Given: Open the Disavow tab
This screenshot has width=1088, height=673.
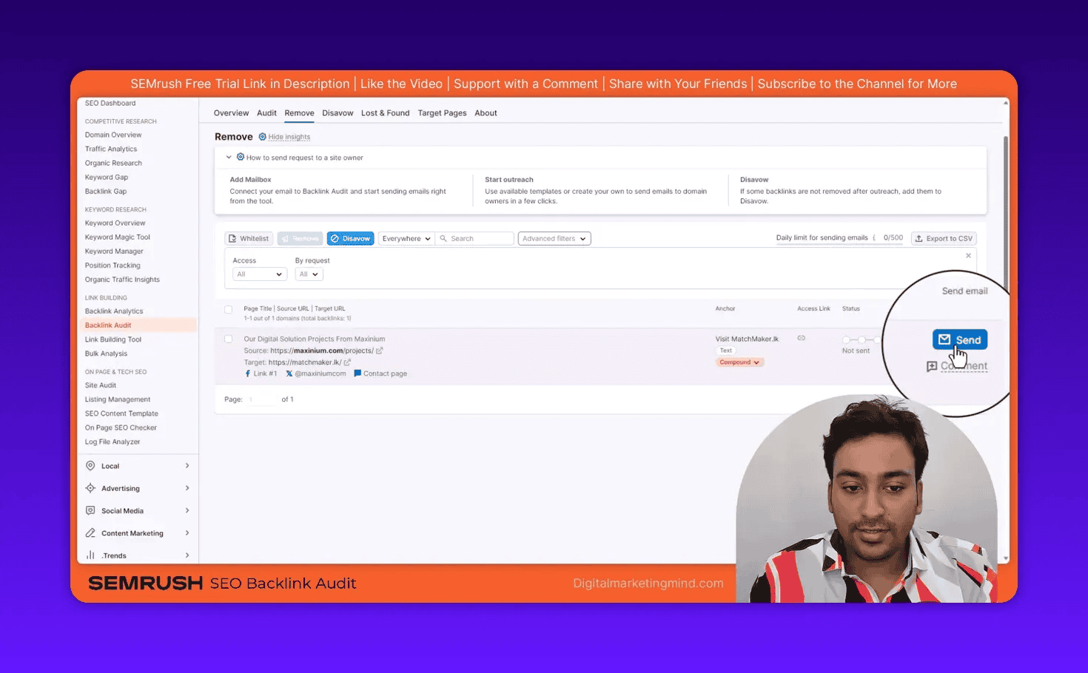Looking at the screenshot, I should [338, 112].
